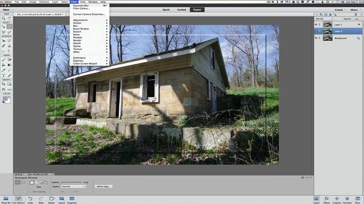
Task: Select the Brush tool
Action: tap(3, 59)
